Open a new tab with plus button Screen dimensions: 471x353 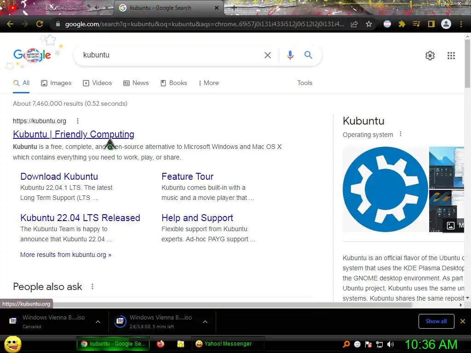pyautogui.click(x=234, y=8)
